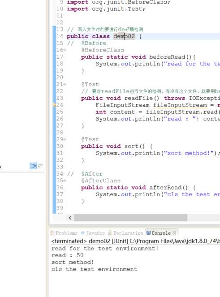Click the Problems tab icon
The image size is (220, 297).
52,233
